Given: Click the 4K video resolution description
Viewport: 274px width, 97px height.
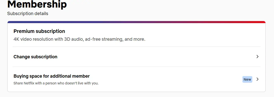Looking at the screenshot, I should click(79, 39).
